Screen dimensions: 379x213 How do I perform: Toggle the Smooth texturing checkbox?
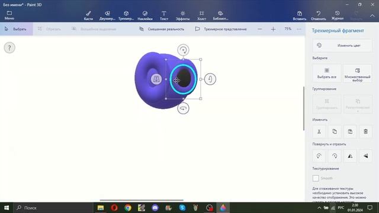[316, 178]
